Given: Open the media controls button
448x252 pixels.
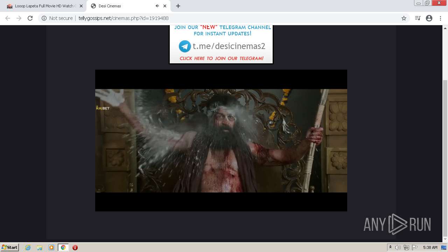Looking at the screenshot, I should pyautogui.click(x=418, y=18).
